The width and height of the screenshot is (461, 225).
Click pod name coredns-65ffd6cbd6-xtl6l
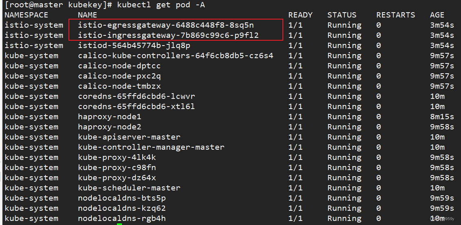[137, 107]
